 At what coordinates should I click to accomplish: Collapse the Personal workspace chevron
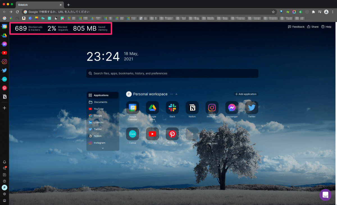coord(176,94)
